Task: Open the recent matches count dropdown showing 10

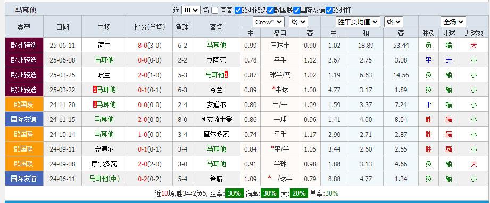Action: (x=190, y=10)
